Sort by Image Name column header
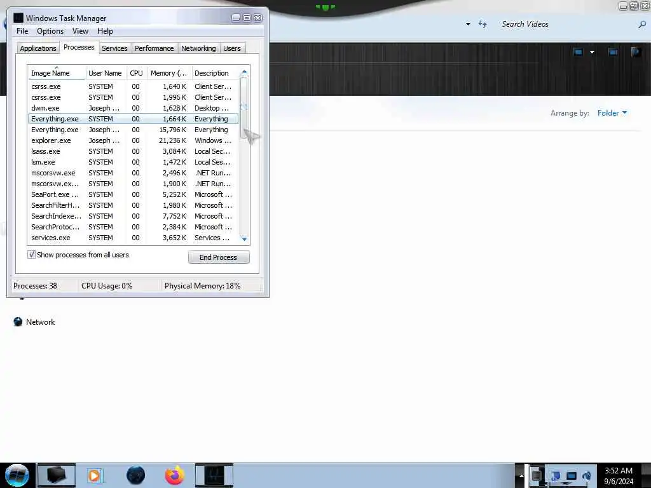 point(57,73)
